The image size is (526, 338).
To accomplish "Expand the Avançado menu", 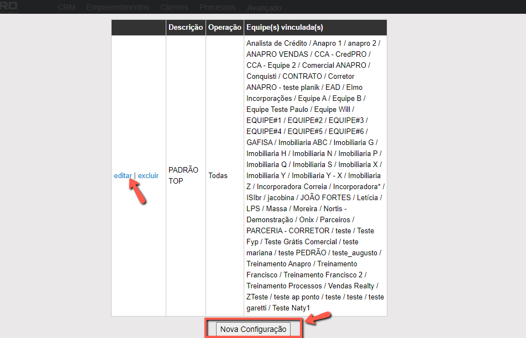I will 264,8.
